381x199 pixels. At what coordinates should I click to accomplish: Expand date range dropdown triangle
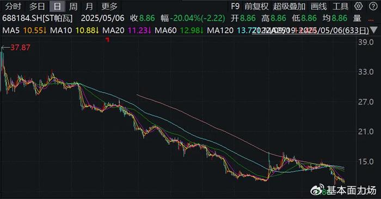coord(374,30)
